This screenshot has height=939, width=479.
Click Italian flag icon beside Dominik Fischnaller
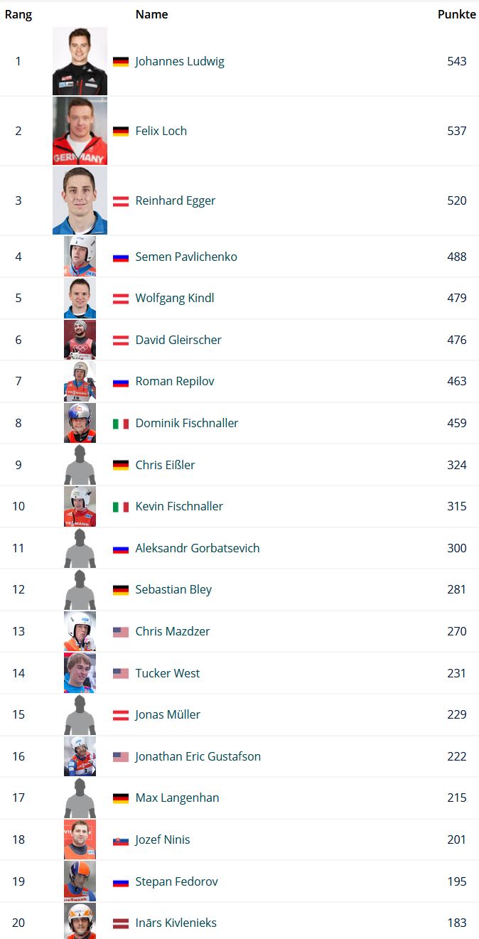tap(121, 424)
